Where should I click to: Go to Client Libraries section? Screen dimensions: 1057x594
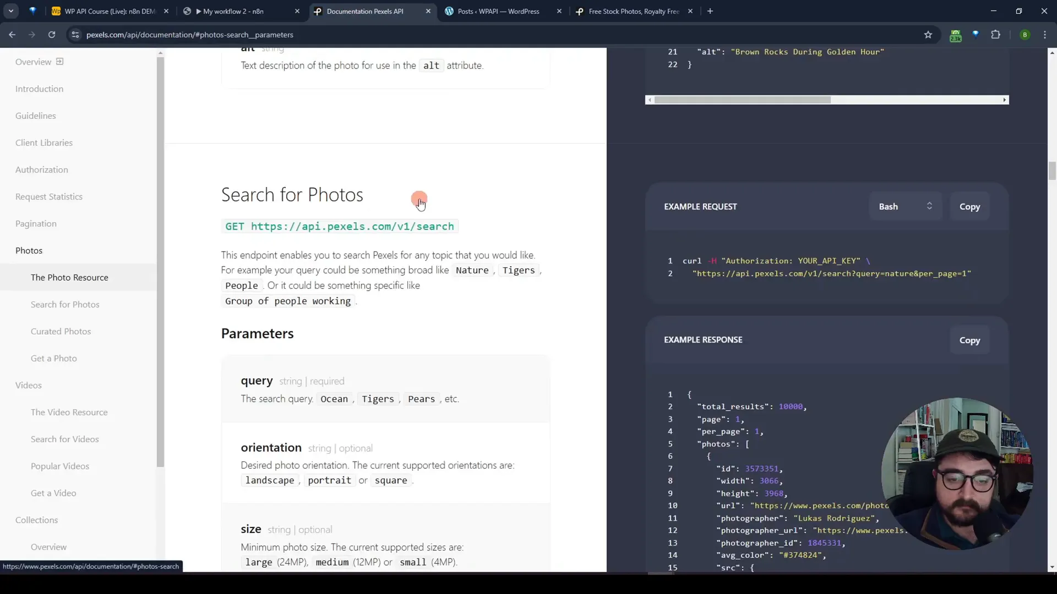44,143
